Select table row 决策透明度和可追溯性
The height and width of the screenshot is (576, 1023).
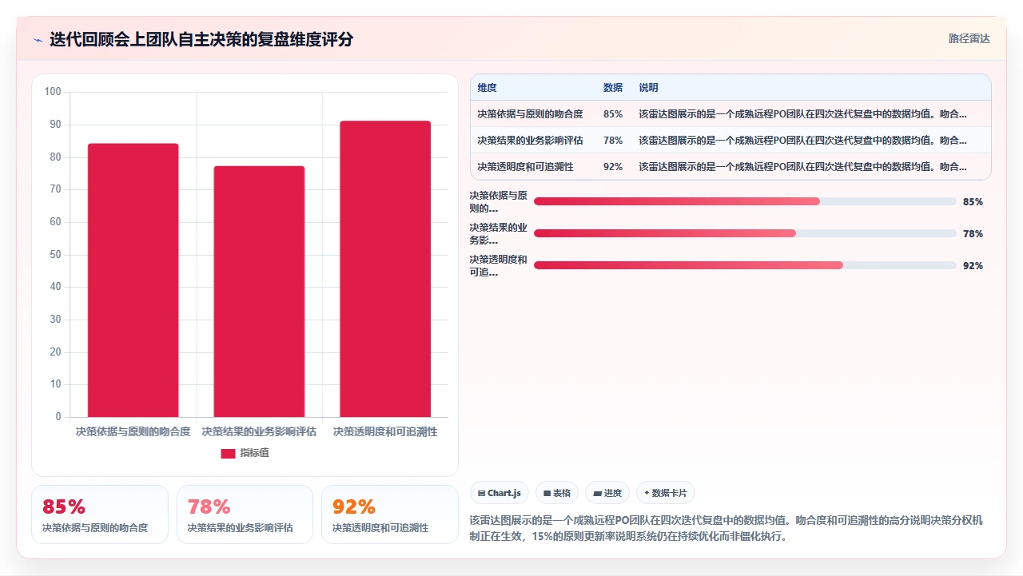coord(730,167)
